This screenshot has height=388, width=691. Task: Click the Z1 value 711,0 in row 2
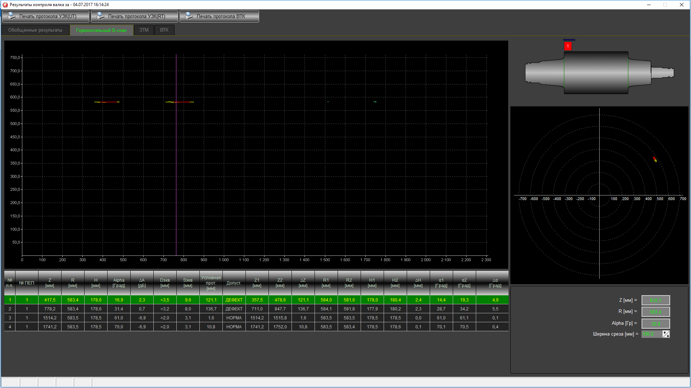click(257, 309)
